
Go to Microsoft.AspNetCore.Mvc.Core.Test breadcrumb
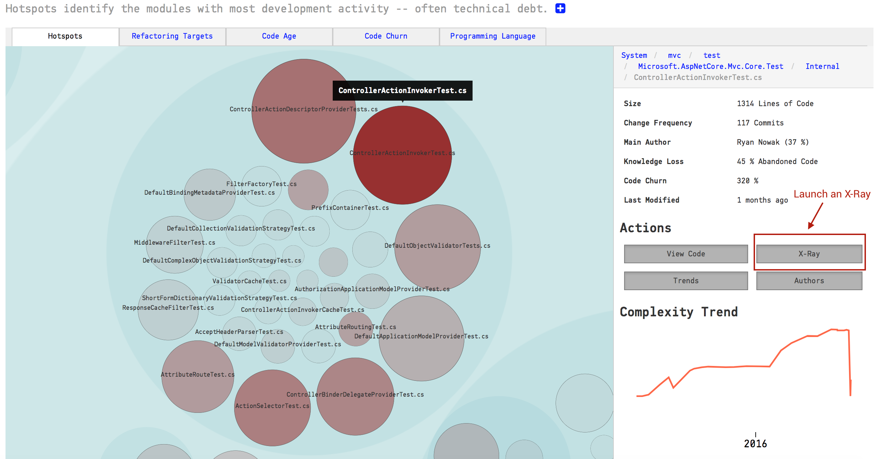(711, 67)
